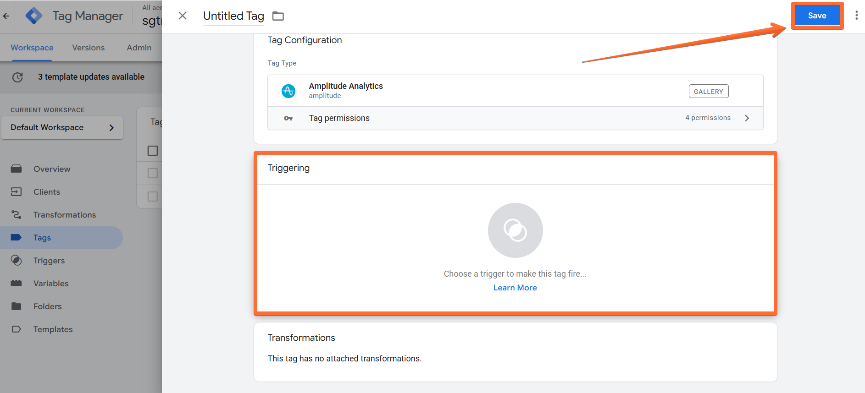Switch to the Workspace tab

[32, 48]
